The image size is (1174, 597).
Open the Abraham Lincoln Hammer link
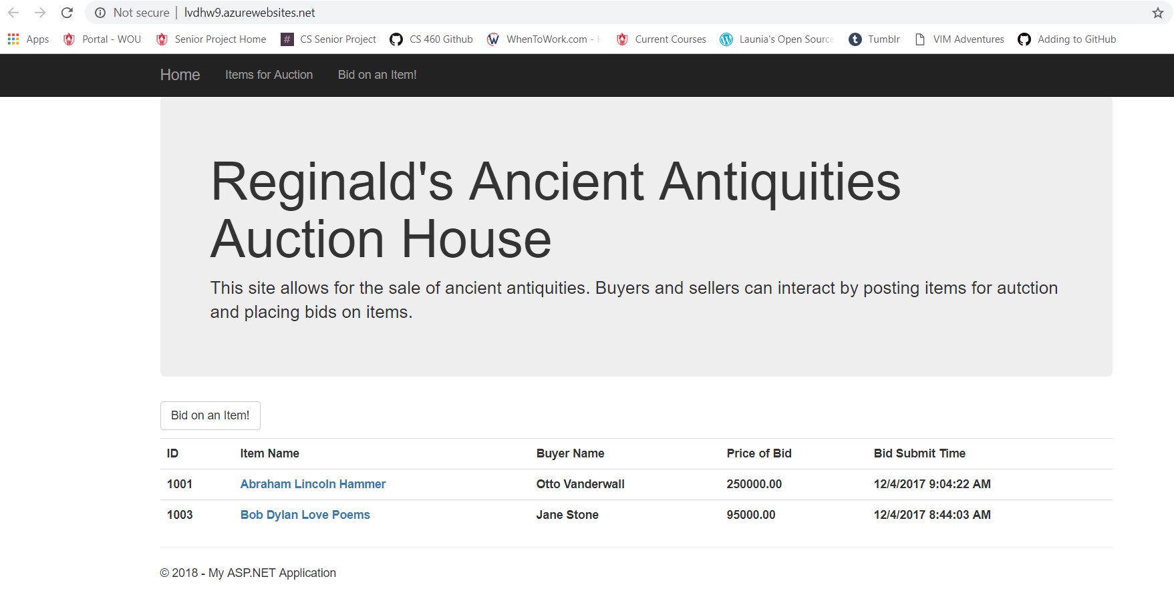(313, 484)
